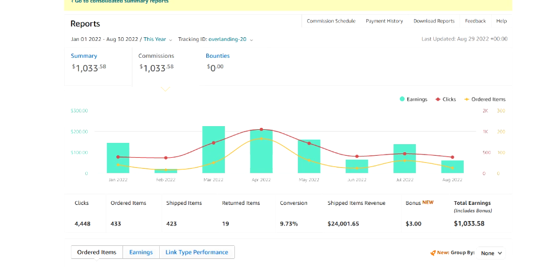The height and width of the screenshot is (267, 557).
Task: Click the Mar 2022 earnings bar
Action: [x=213, y=150]
